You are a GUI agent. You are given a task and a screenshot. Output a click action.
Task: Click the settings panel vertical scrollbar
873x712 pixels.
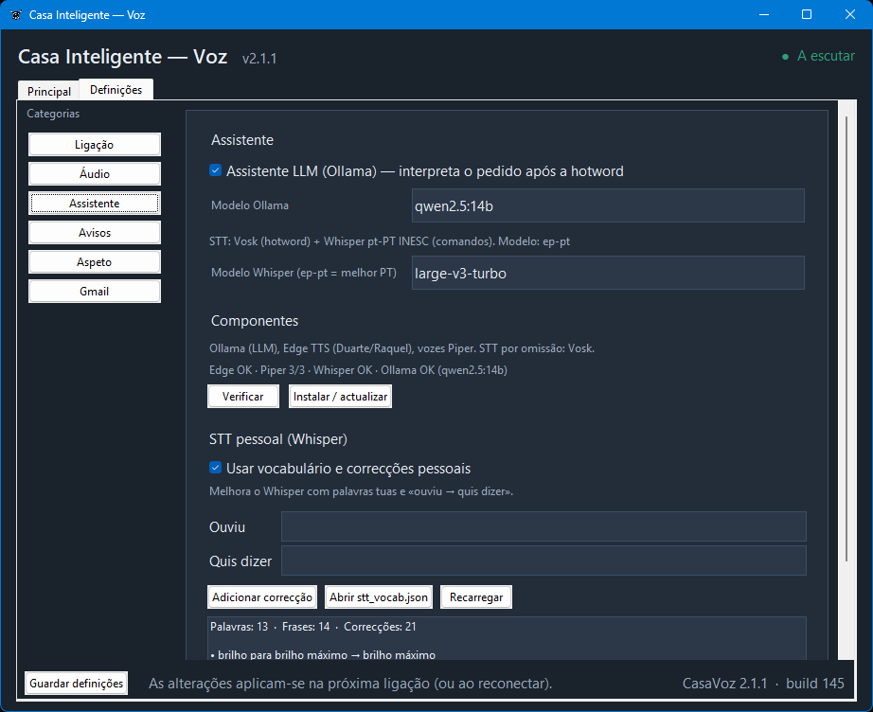[846, 340]
